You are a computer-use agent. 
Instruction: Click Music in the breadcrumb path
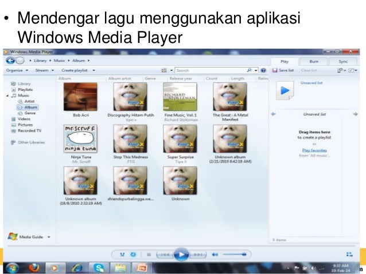(x=59, y=61)
